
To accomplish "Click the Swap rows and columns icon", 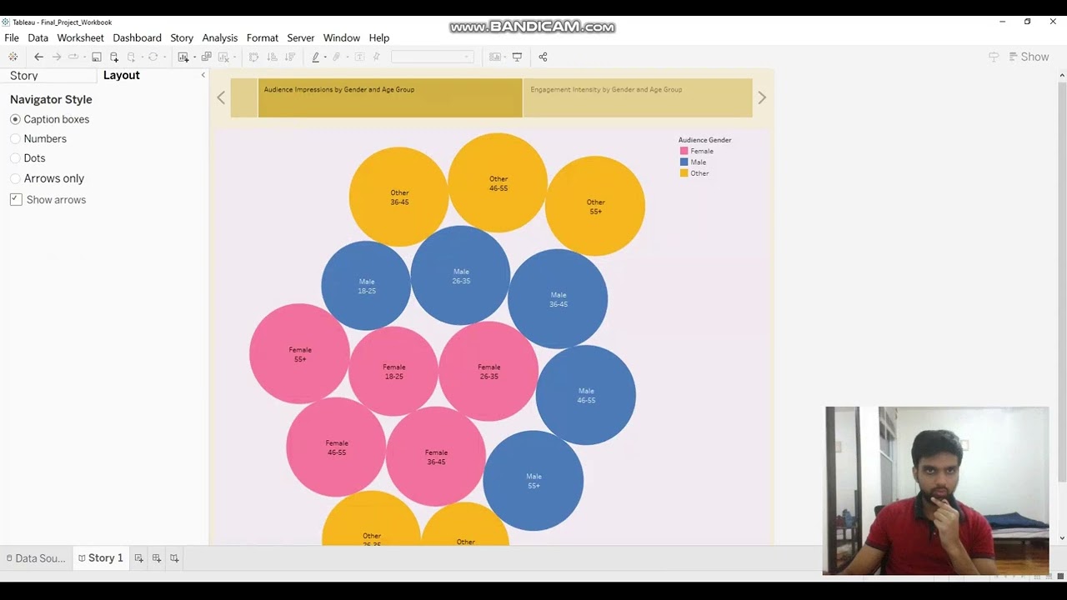I will point(254,57).
